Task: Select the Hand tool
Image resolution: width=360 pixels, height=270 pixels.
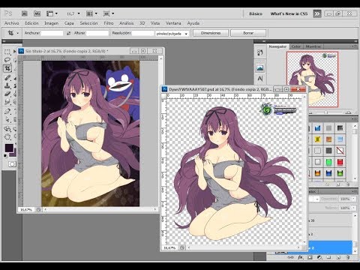Action: point(7,136)
